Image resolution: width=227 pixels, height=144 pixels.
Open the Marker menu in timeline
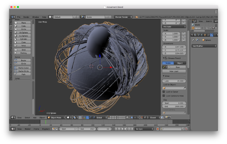pos(28,129)
